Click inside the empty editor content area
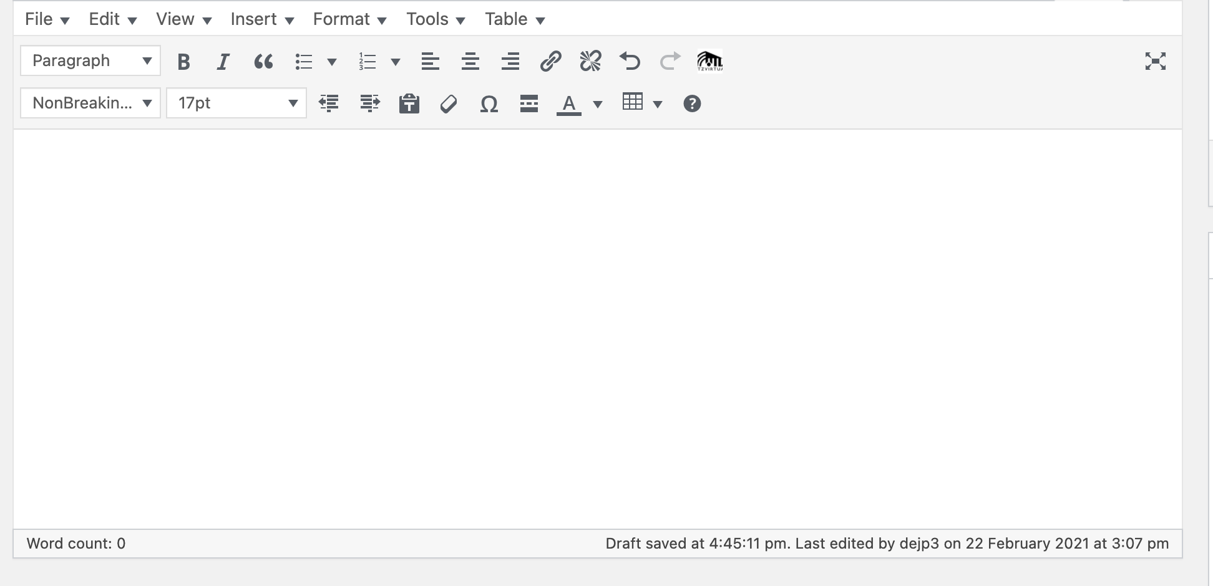The image size is (1213, 586). 598,329
